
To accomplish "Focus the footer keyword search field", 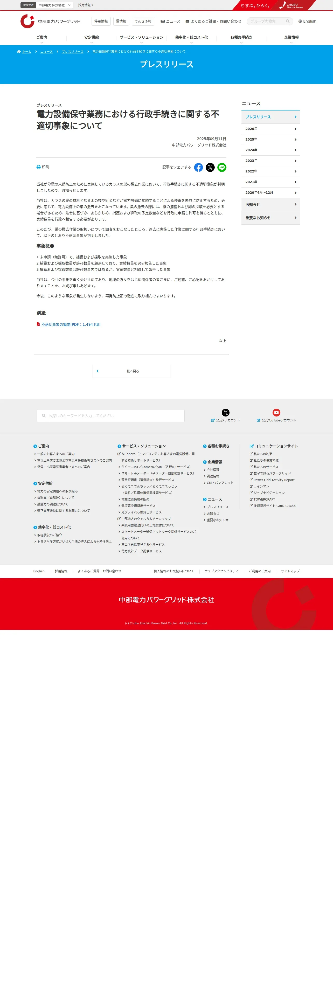I will coord(110,416).
